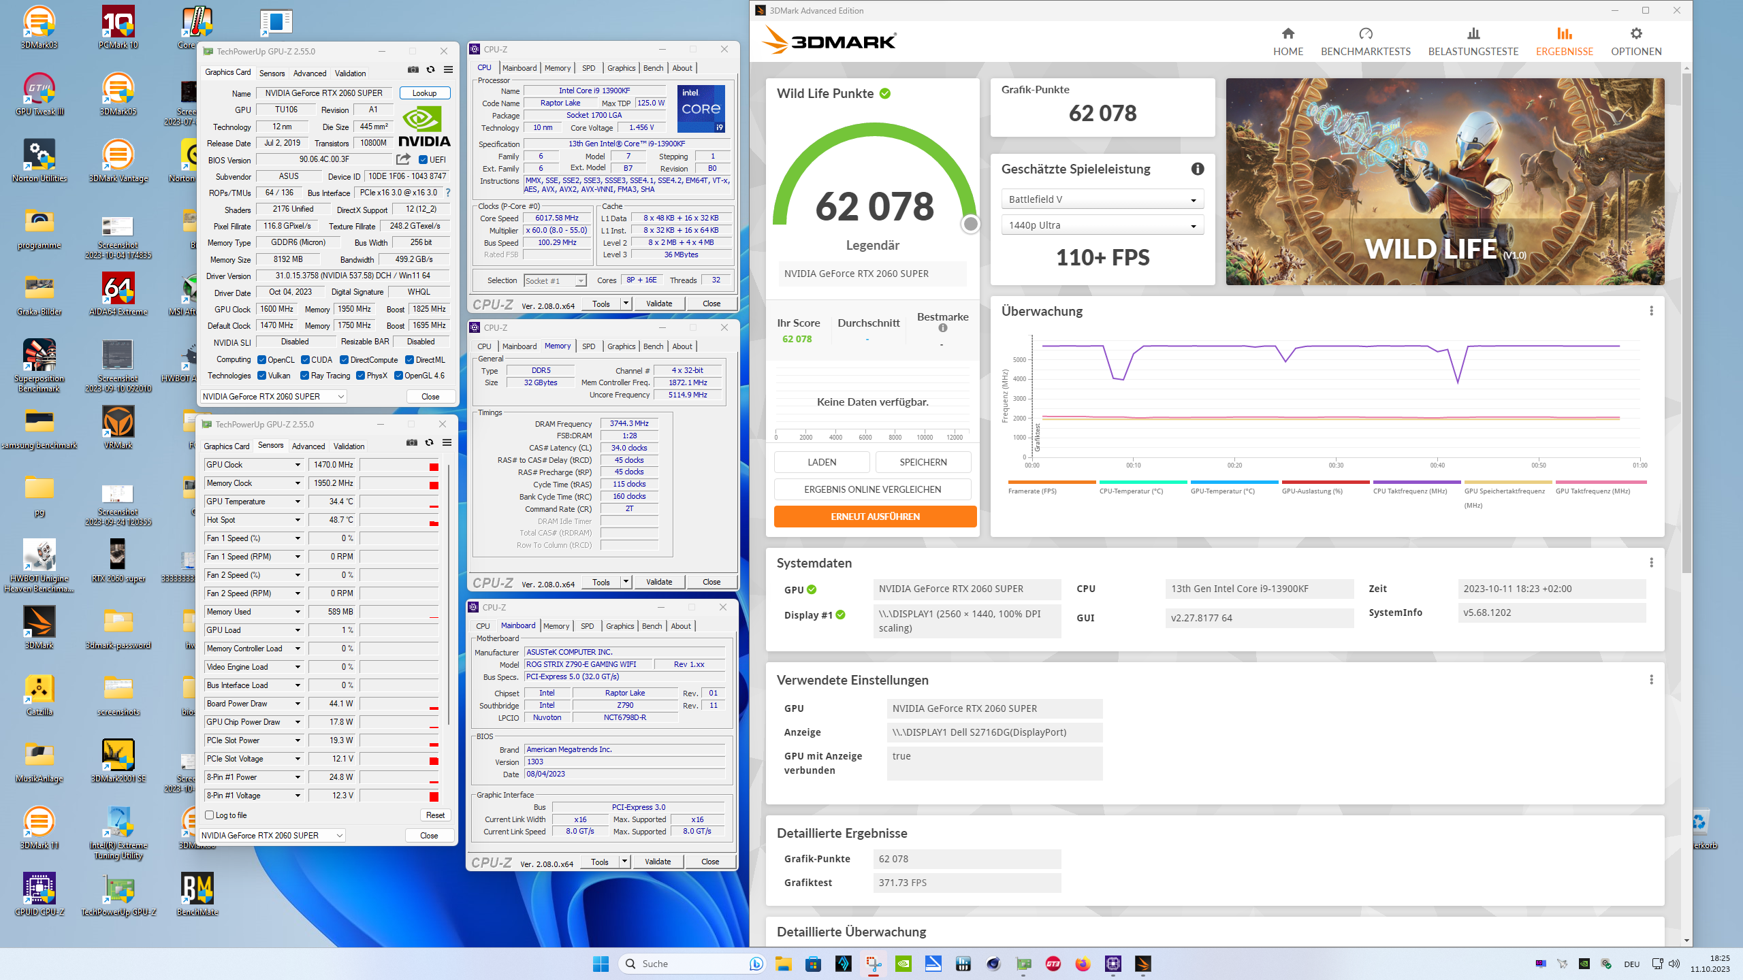Click the score gauge end handle
The height and width of the screenshot is (980, 1743).
click(x=971, y=224)
